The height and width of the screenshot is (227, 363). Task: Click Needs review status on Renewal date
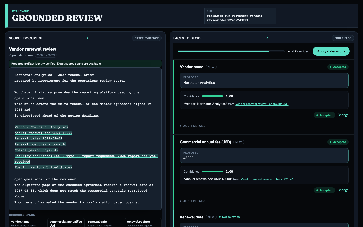point(230,217)
